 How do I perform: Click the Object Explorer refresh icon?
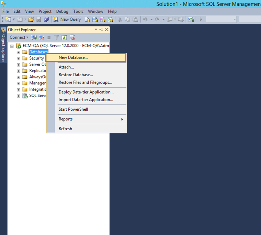pos(64,38)
